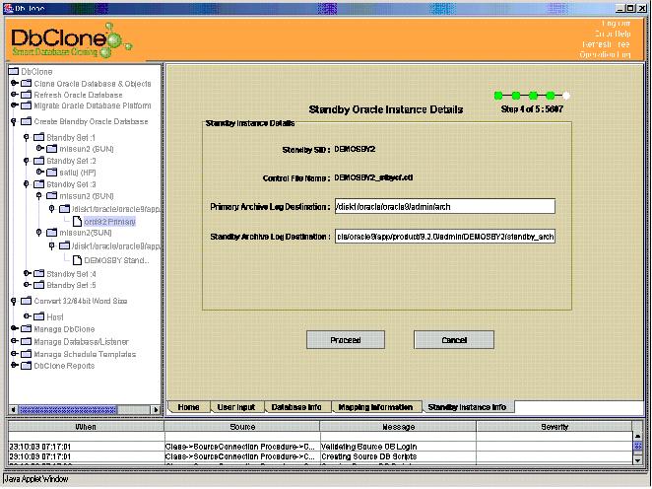652x489 pixels.
Task: Expand the Manage DbClone node
Action: coord(14,328)
